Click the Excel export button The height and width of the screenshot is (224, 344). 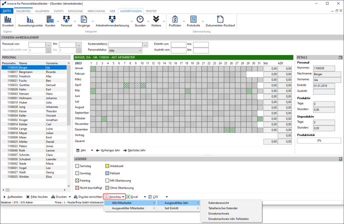pyautogui.click(x=132, y=197)
